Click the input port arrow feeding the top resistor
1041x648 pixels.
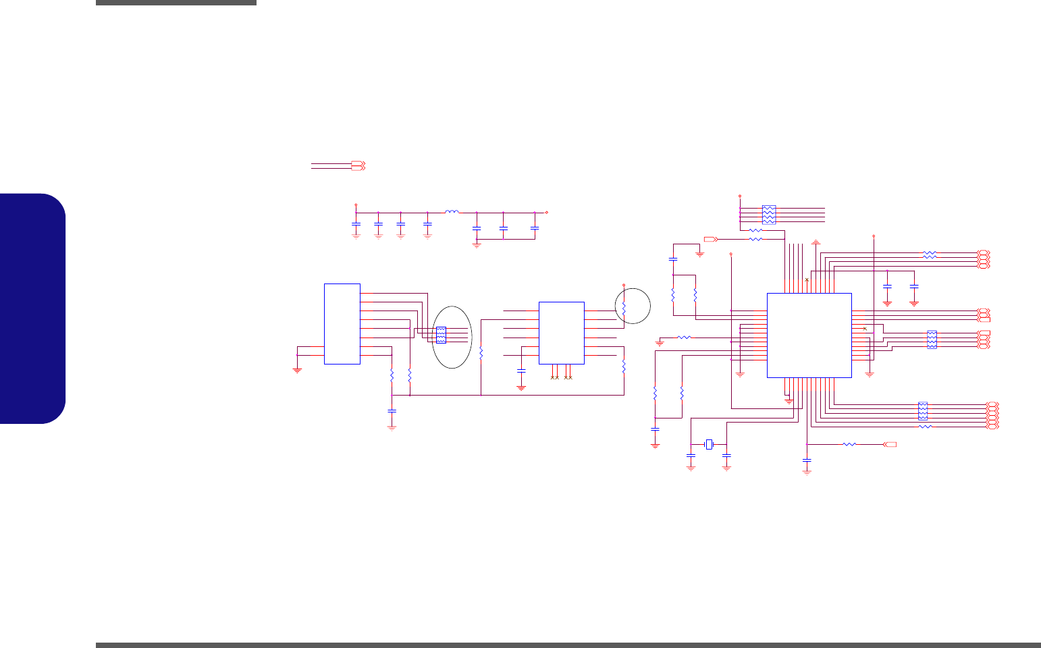tap(710, 239)
